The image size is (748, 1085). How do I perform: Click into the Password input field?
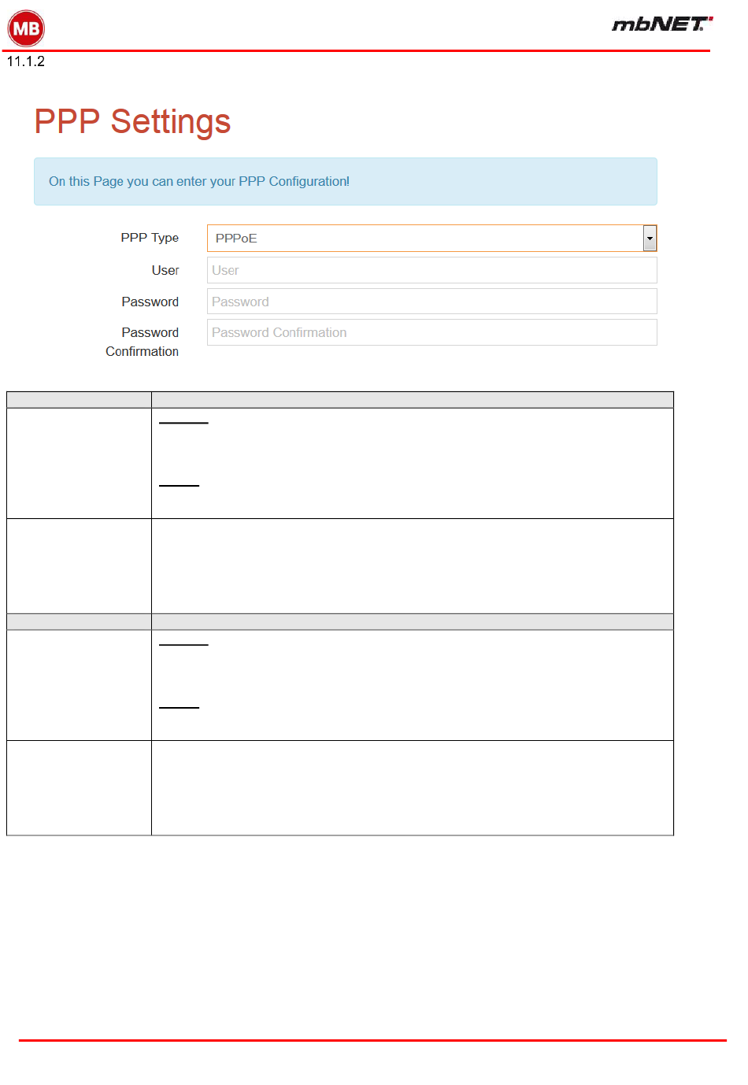(431, 302)
